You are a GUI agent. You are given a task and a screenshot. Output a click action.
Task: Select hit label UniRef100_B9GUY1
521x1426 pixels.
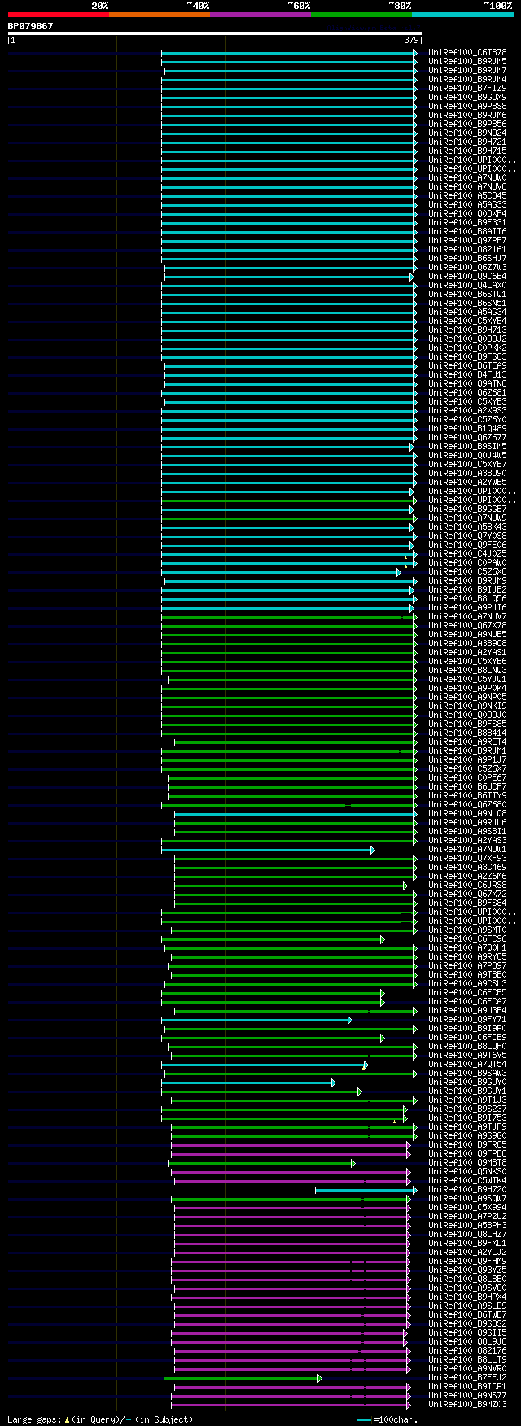[467, 1091]
